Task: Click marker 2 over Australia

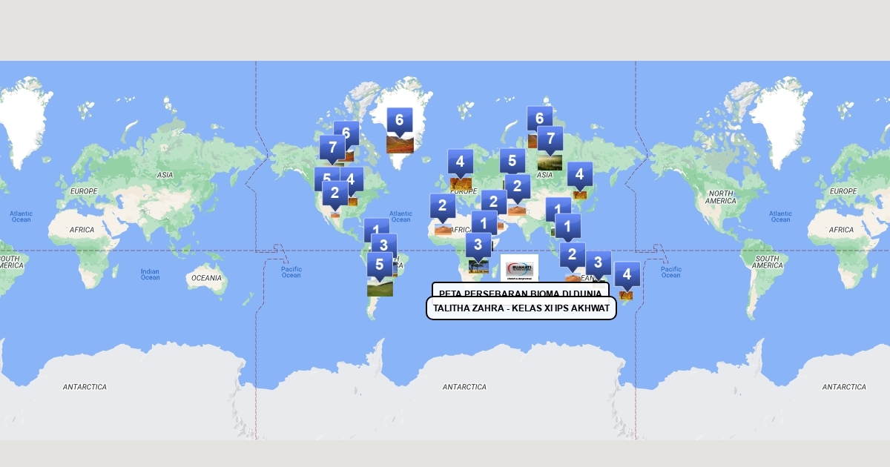Action: point(572,256)
